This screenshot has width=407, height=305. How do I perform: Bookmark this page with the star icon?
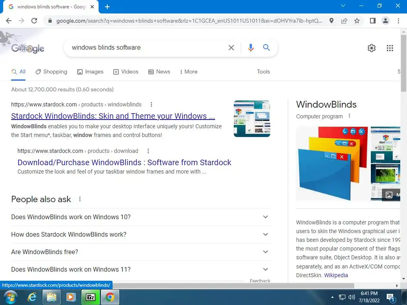click(x=357, y=21)
